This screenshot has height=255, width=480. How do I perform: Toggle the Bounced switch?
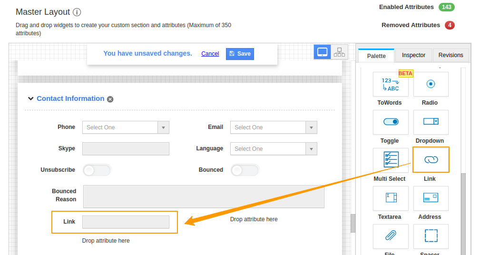tap(245, 170)
